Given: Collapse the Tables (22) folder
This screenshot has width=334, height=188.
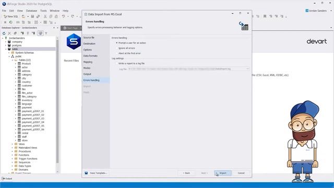Looking at the screenshot, I should (13, 60).
